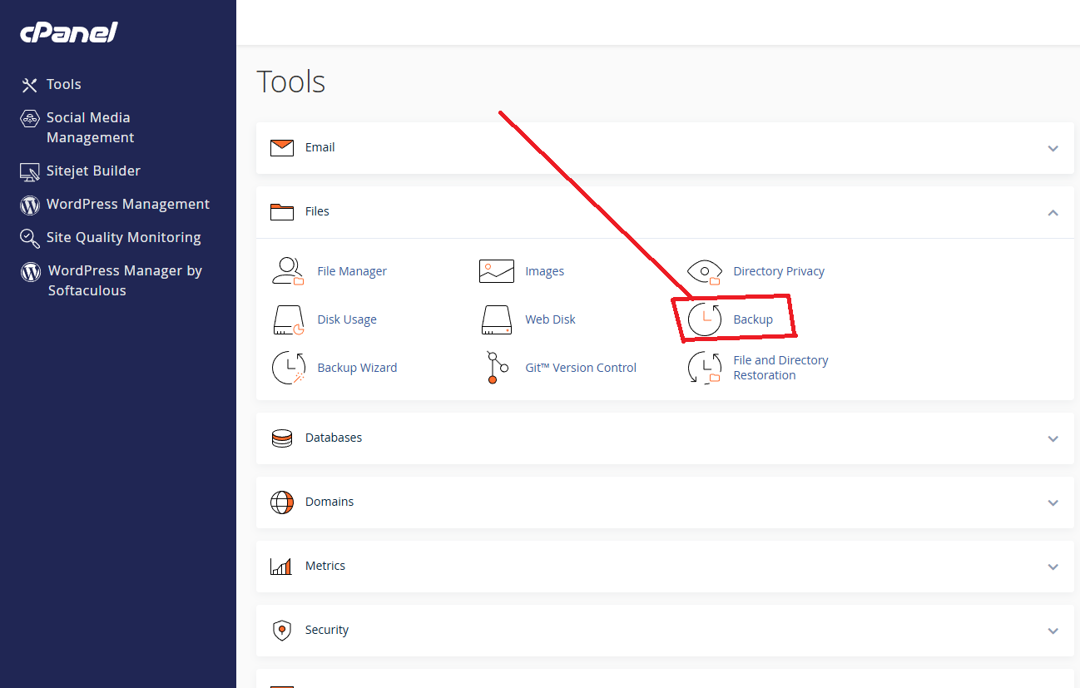Screen dimensions: 1080x688
Task: Click the File and Directory Restoration icon
Action: pos(705,368)
